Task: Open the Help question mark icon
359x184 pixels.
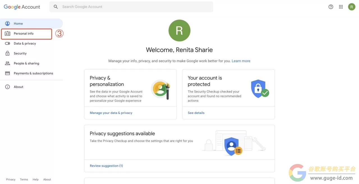Action: coord(331,7)
